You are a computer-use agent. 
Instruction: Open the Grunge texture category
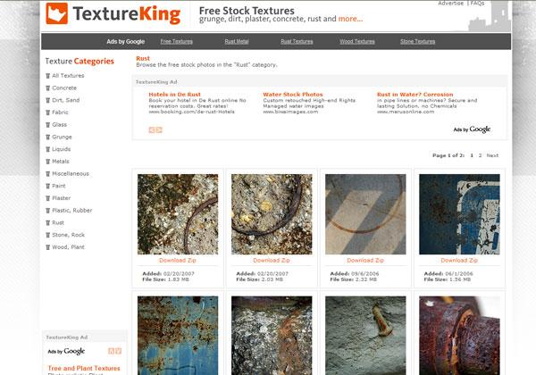coord(62,137)
